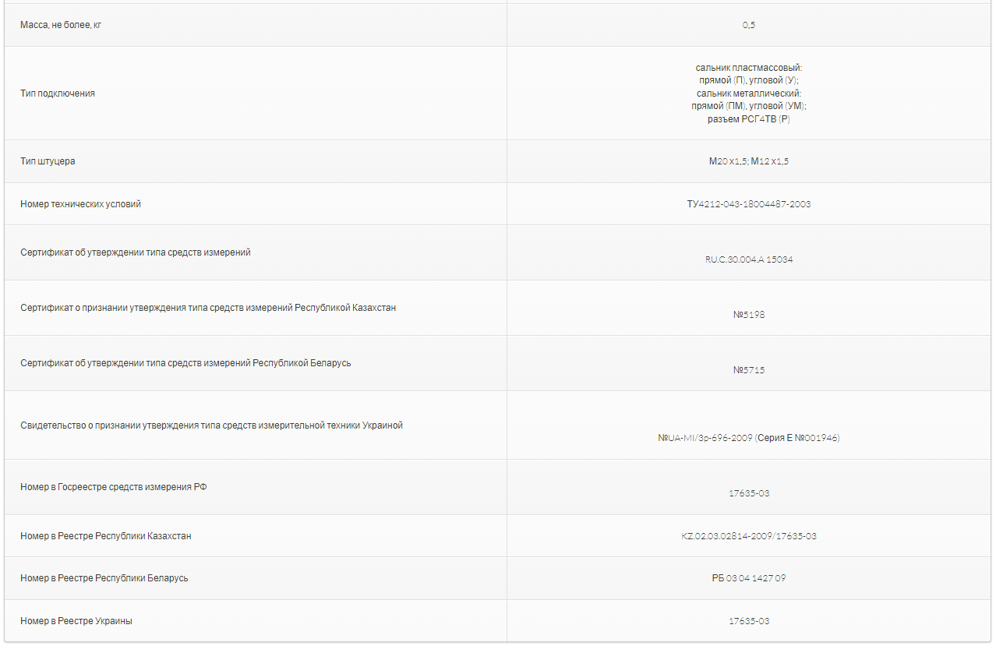
Task: Click the 'Номер в Реестре Республики Казахстан' label
Action: tap(106, 536)
